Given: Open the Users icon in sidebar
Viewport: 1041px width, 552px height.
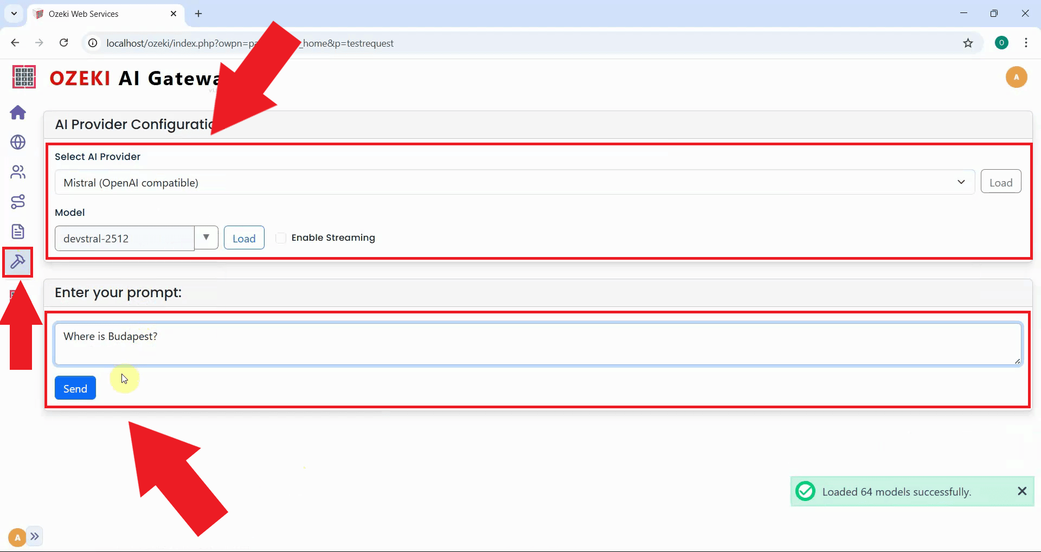Looking at the screenshot, I should 18,172.
